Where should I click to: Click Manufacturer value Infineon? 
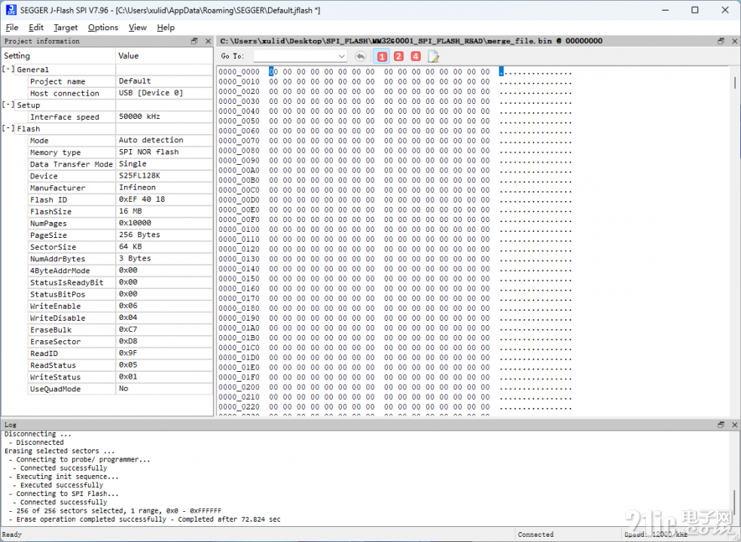(137, 187)
